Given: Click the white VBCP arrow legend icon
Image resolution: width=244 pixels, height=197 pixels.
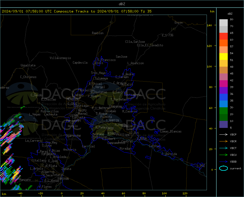Looking at the screenshot, I should (223, 134).
